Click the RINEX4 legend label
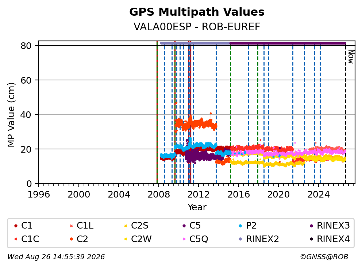Image resolution: width=362 pixels, height=268 pixels. coord(334,239)
